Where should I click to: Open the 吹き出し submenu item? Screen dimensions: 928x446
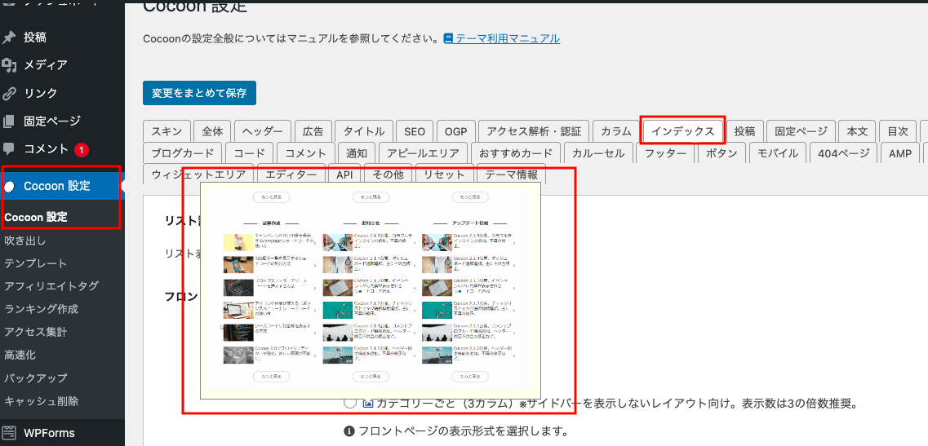tap(24, 241)
